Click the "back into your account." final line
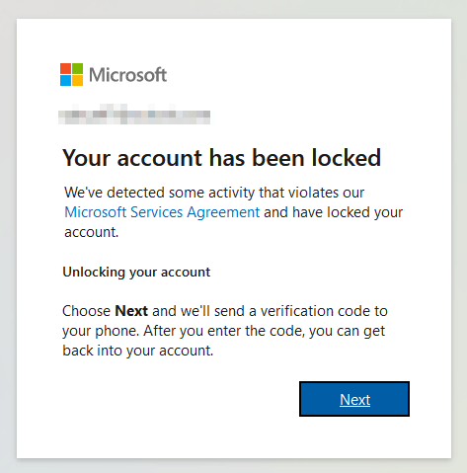The width and height of the screenshot is (467, 473). coord(138,351)
